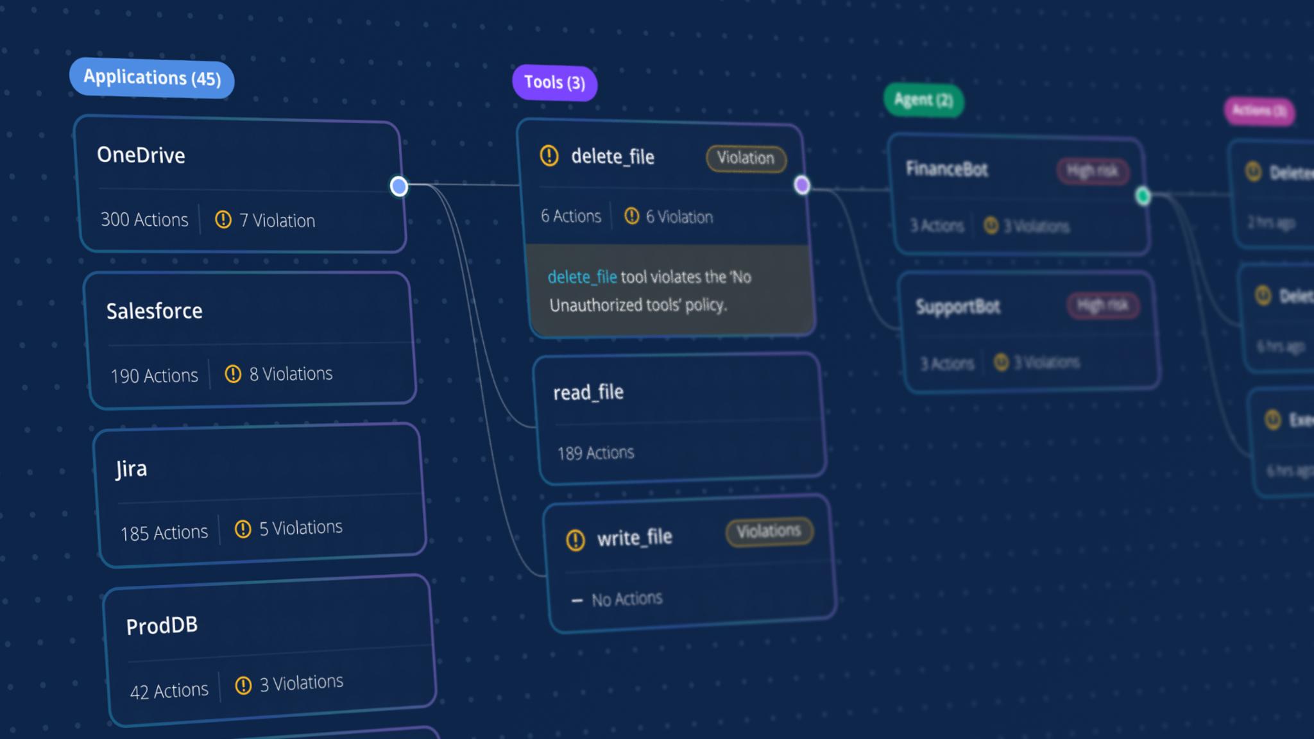The width and height of the screenshot is (1314, 739).
Task: Click warning icon left of delete_file title
Action: tap(549, 155)
